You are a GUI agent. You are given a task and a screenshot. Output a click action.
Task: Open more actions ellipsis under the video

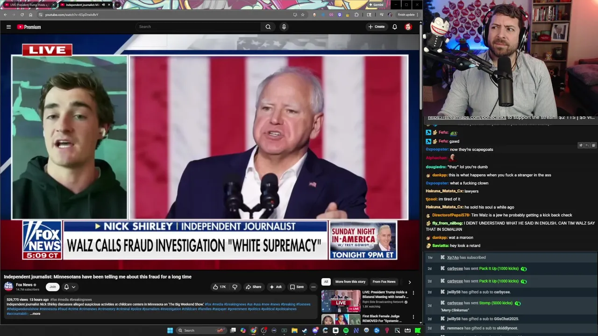coord(313,287)
